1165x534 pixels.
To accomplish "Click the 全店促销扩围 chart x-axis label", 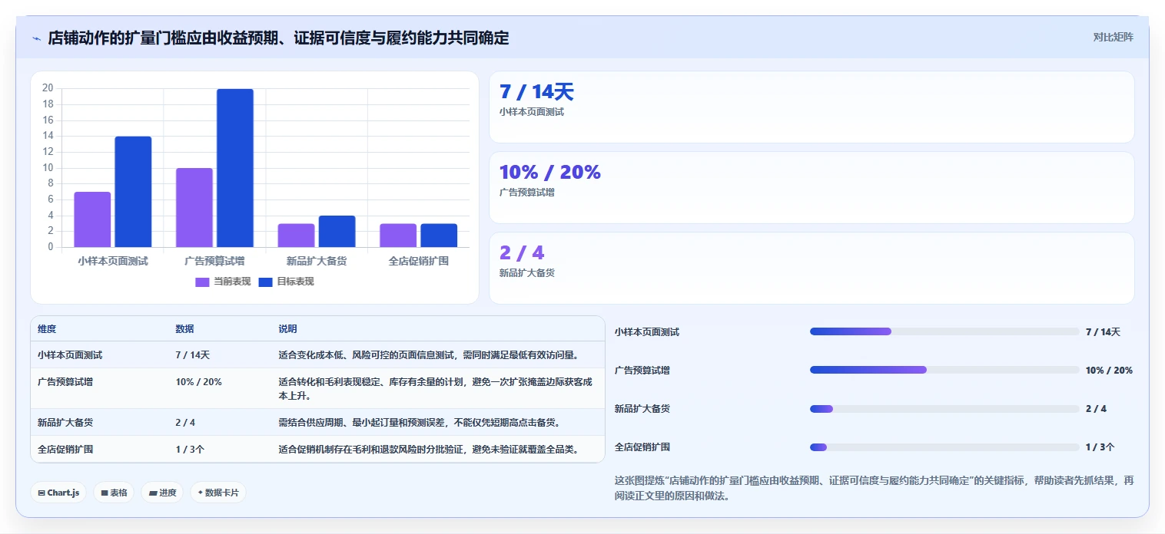I will (419, 261).
